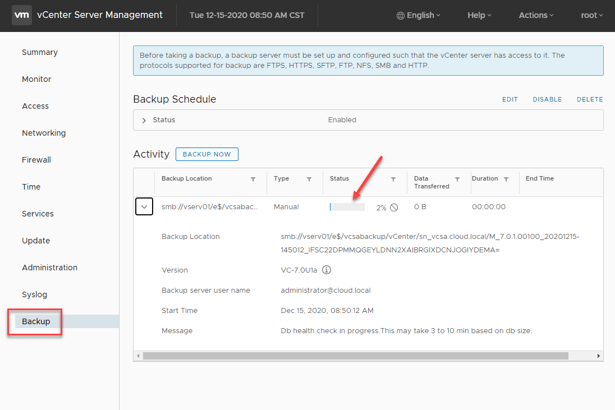
Task: Open the Access section
Action: 35,106
